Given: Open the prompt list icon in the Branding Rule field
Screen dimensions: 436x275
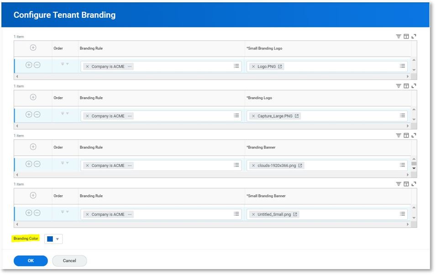Looking at the screenshot, I should tap(236, 66).
